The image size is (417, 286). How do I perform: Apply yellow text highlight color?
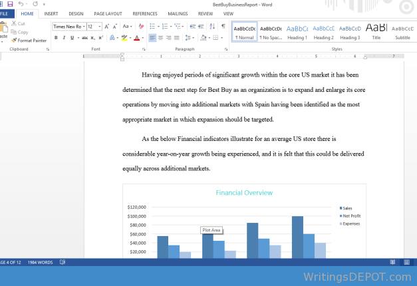pyautogui.click(x=124, y=38)
